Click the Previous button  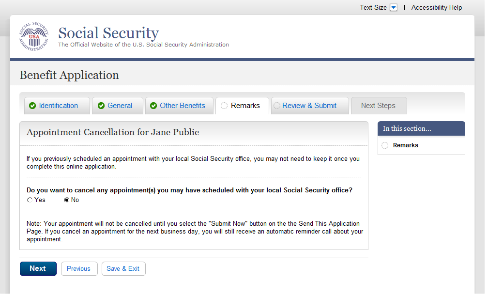(79, 269)
